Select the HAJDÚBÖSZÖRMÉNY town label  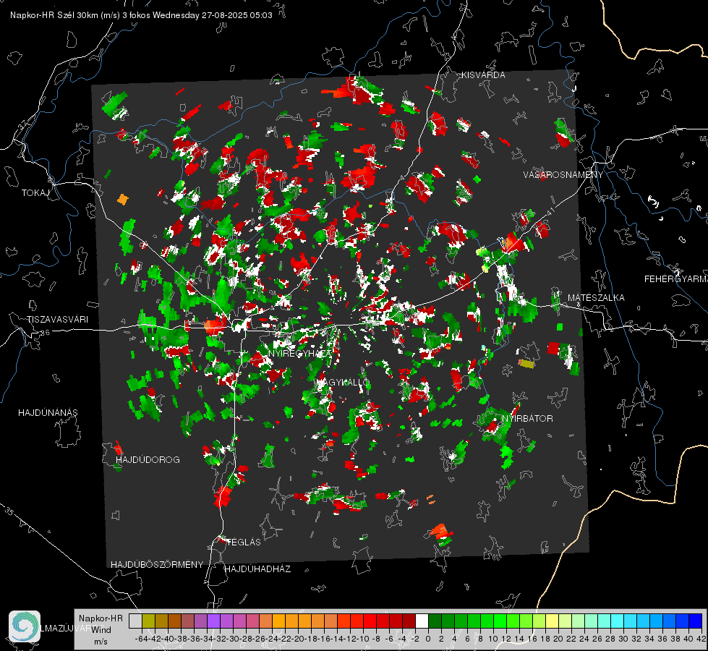point(157,565)
